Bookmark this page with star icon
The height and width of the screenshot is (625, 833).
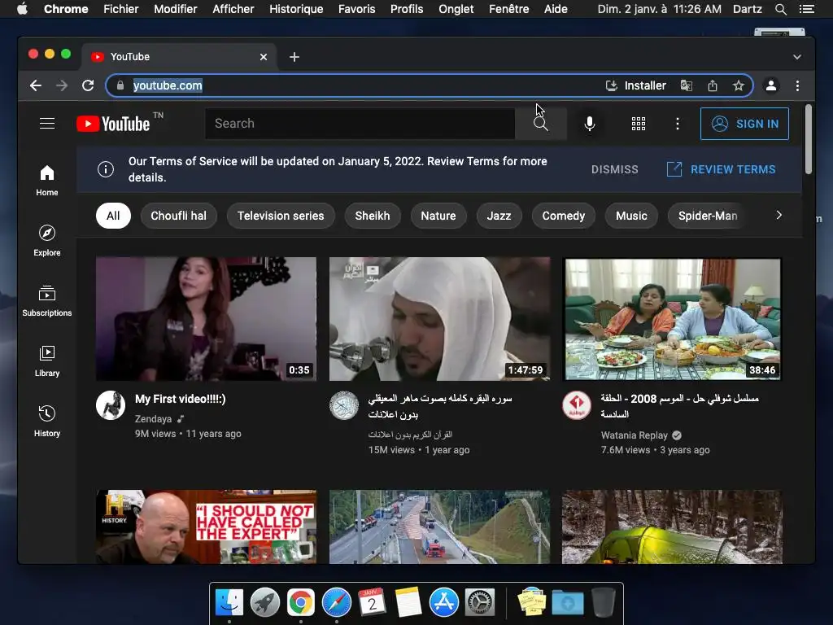(739, 85)
